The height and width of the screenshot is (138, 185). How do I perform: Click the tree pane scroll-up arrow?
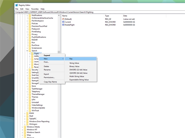(x=59, y=15)
